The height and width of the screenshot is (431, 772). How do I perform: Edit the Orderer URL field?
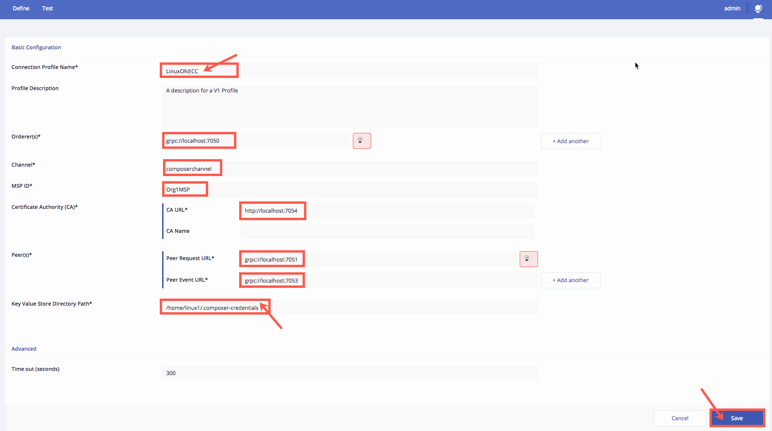pos(256,140)
